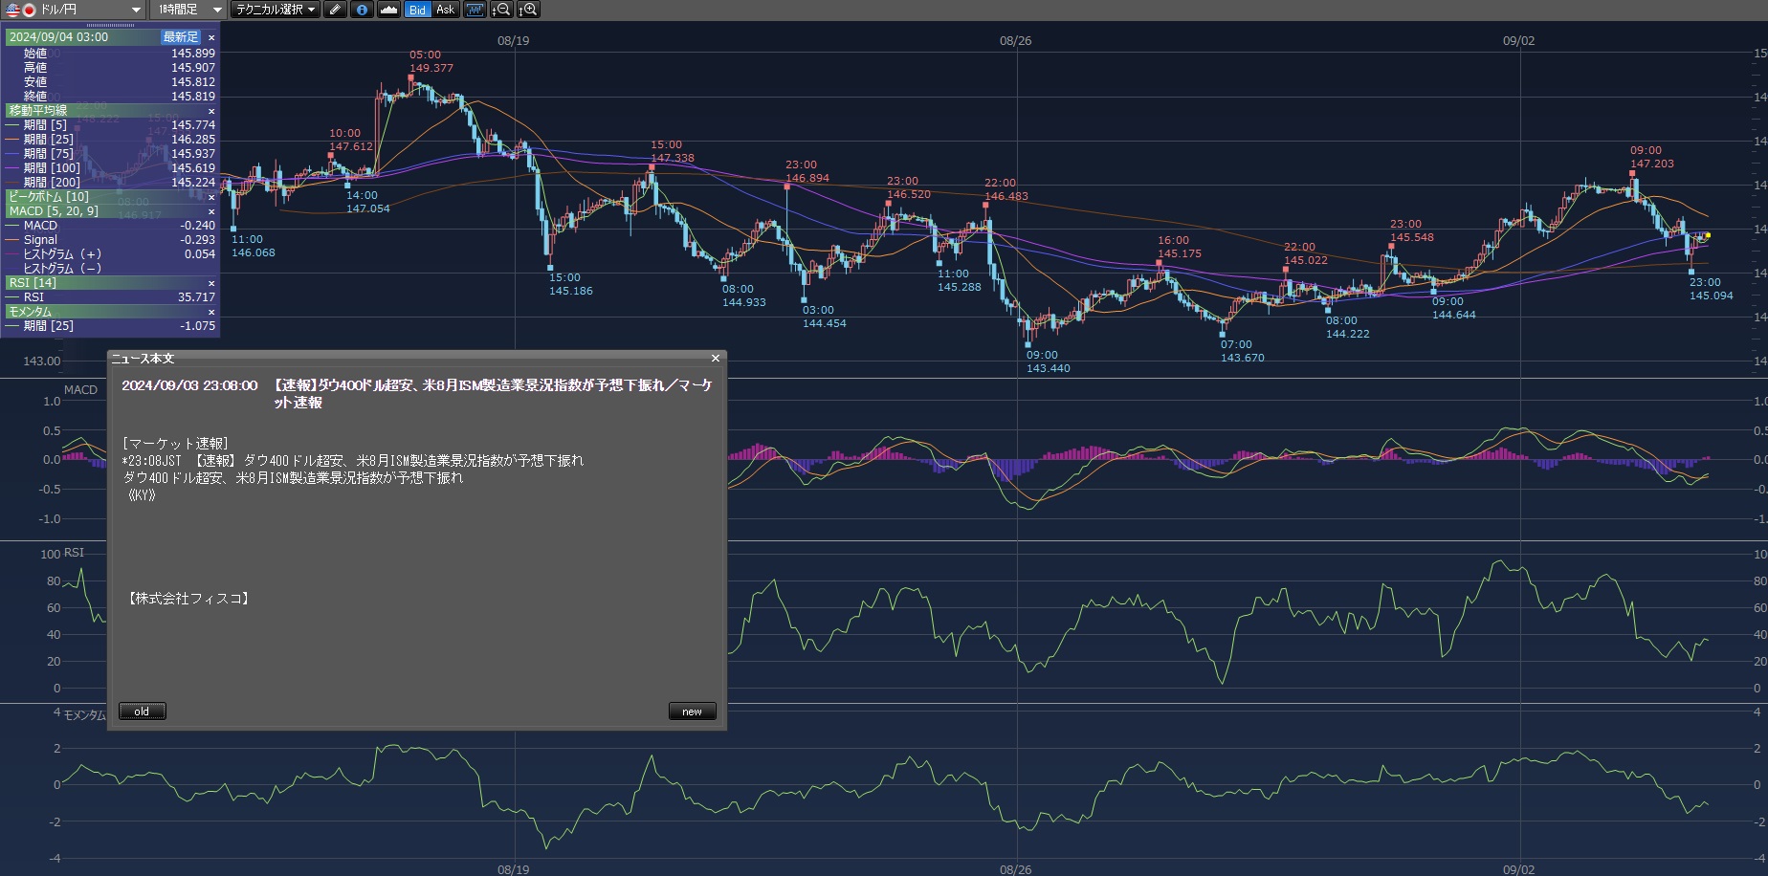This screenshot has width=1768, height=876.
Task: Close the ニュース本文 news window
Action: point(715,359)
